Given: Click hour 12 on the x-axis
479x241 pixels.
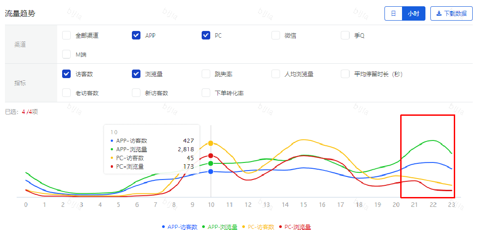Looking at the screenshot, I should (x=248, y=205).
